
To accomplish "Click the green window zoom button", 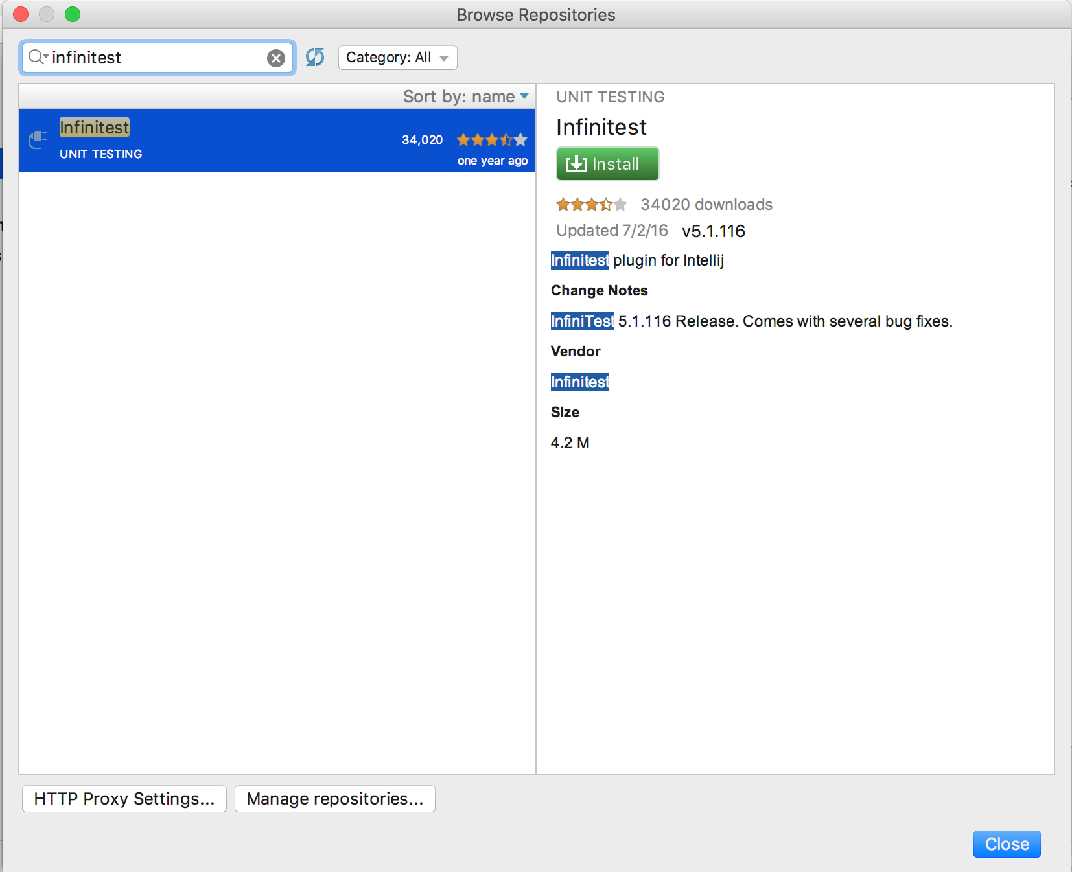I will coord(73,14).
